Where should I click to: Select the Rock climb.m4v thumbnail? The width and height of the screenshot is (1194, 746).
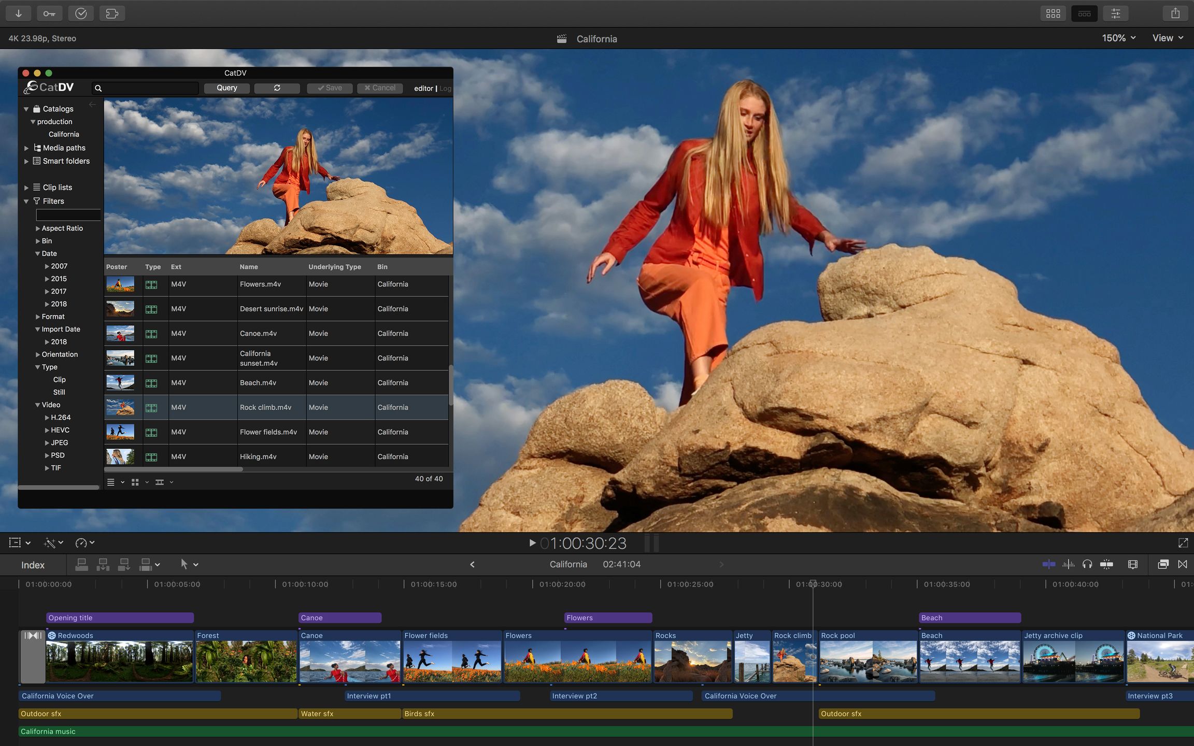pyautogui.click(x=122, y=407)
